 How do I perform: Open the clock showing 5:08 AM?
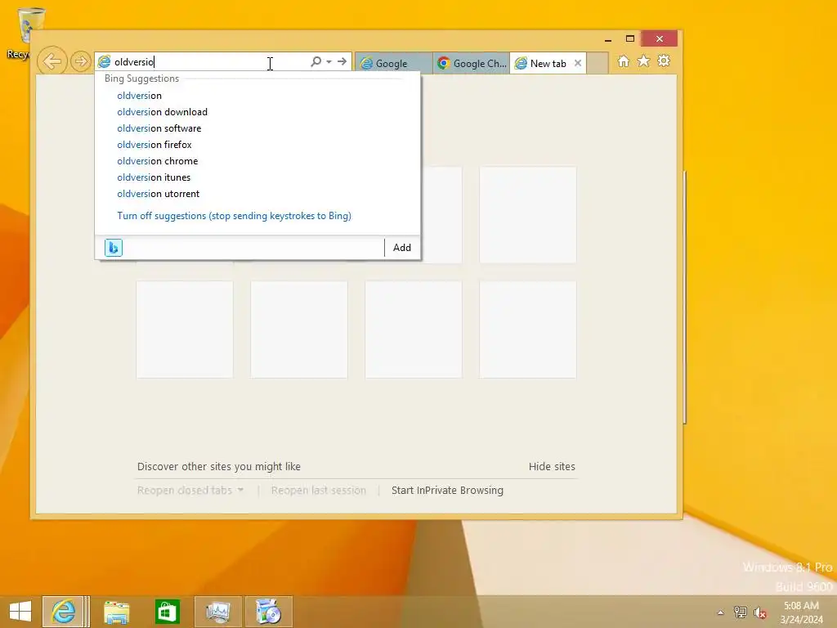pyautogui.click(x=801, y=612)
